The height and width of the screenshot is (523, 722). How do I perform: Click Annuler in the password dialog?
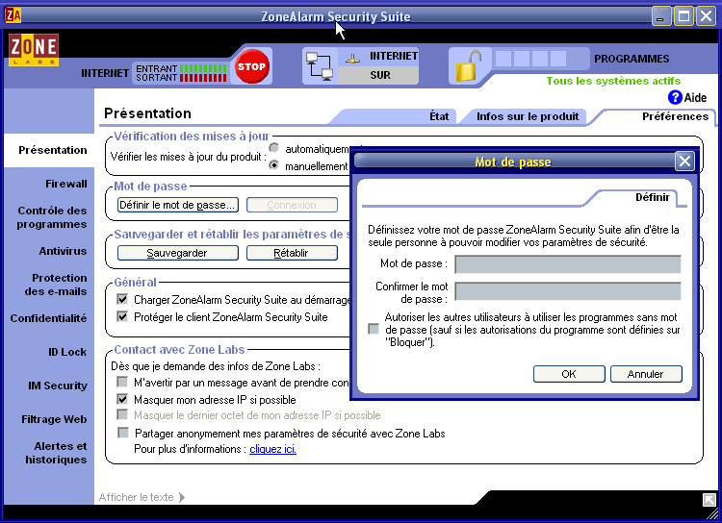tap(646, 374)
